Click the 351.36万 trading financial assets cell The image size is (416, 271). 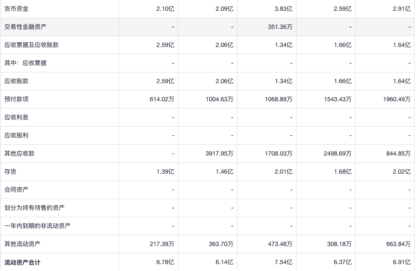point(280,27)
